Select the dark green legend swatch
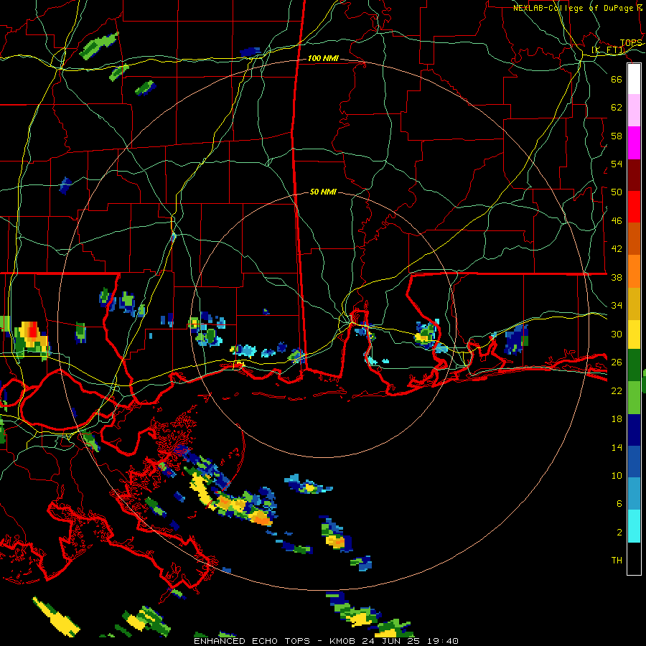This screenshot has height=646, width=646. pos(634,365)
